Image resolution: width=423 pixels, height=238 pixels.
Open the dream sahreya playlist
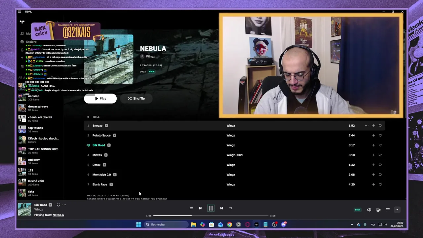38,106
